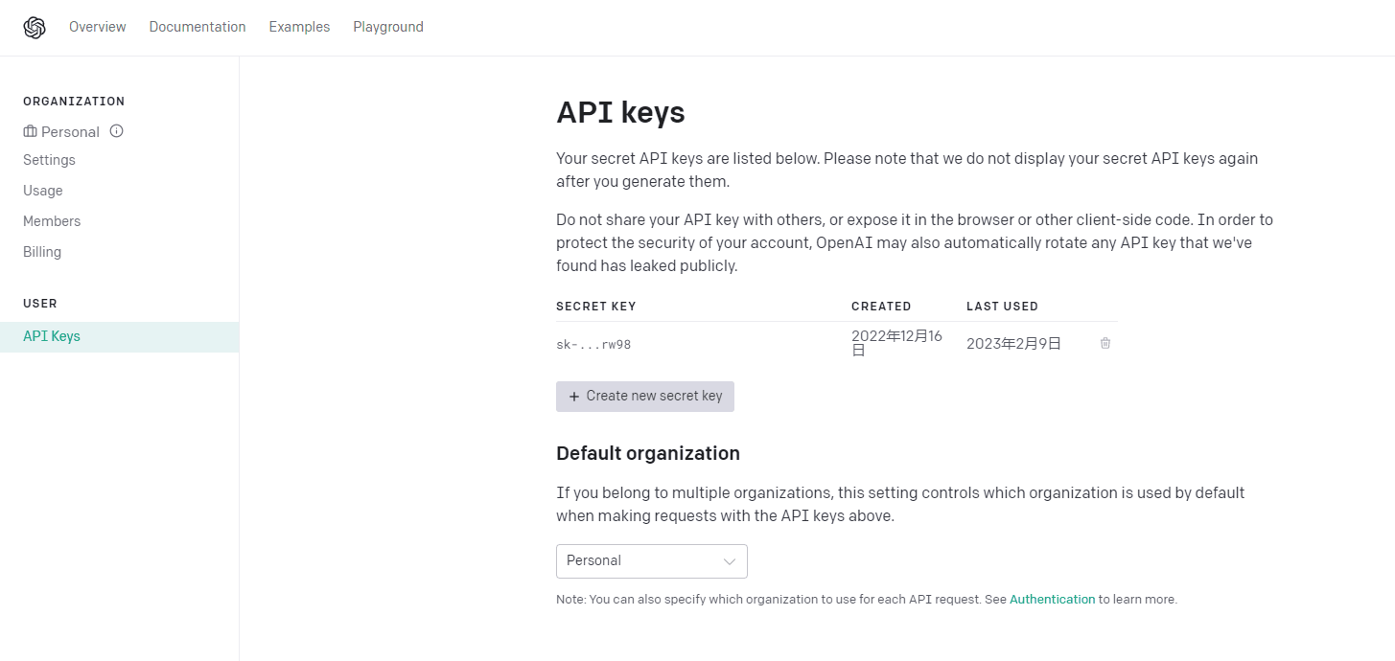Screen dimensions: 1395x661
Task: Click the Personal organization name in sidebar
Action: (x=70, y=132)
